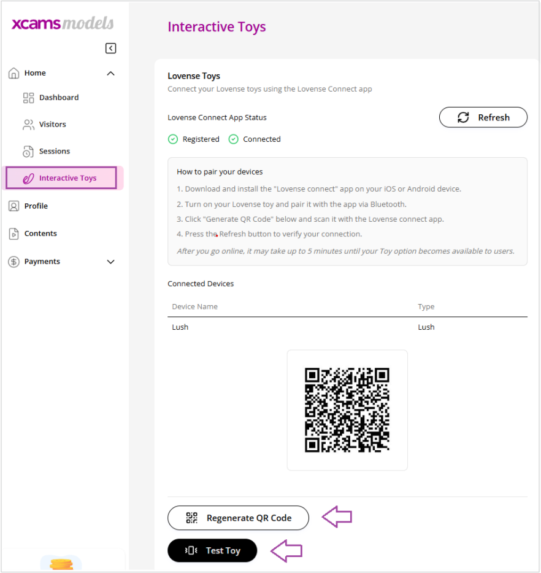Open the Dashboard menu item
This screenshot has height=573, width=541.
[59, 98]
